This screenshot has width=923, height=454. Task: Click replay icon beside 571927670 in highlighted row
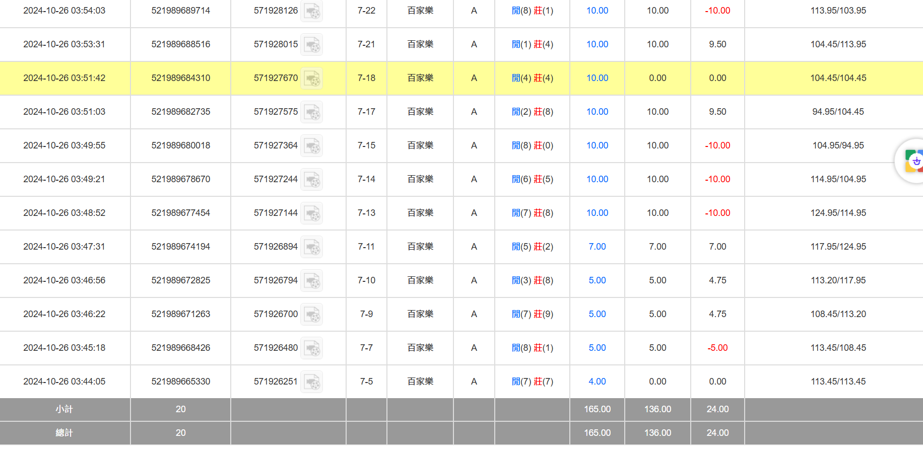tap(312, 79)
